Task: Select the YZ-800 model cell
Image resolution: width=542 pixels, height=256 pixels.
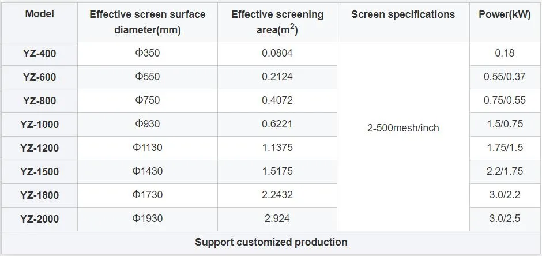Action: [x=39, y=100]
